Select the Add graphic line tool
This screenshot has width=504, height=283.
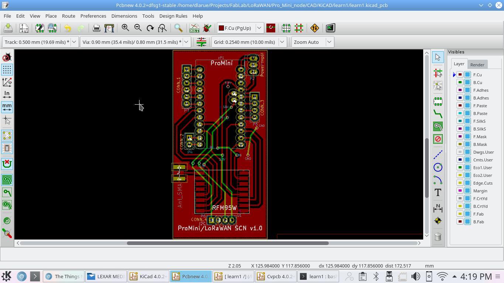(438, 155)
